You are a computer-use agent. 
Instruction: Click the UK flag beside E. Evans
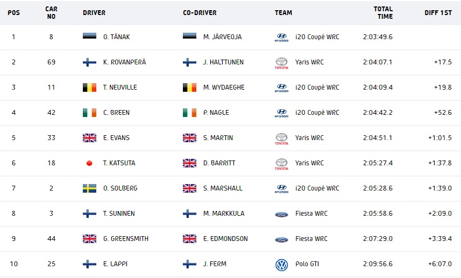coord(89,138)
